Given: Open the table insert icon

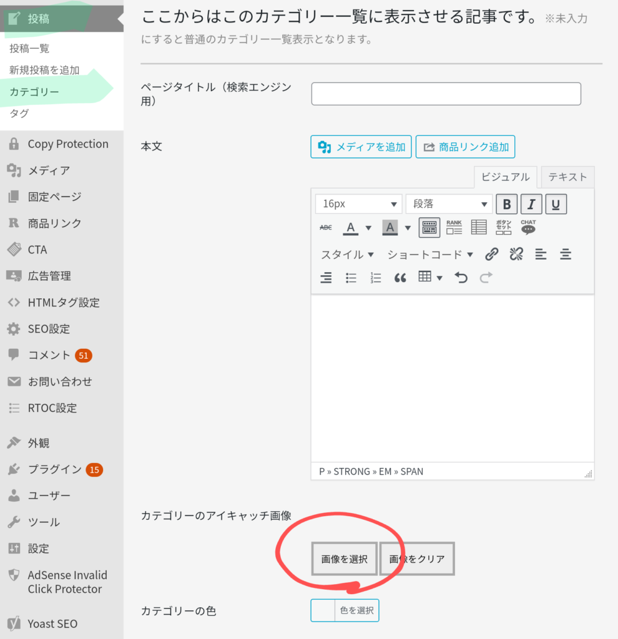Looking at the screenshot, I should (x=424, y=277).
